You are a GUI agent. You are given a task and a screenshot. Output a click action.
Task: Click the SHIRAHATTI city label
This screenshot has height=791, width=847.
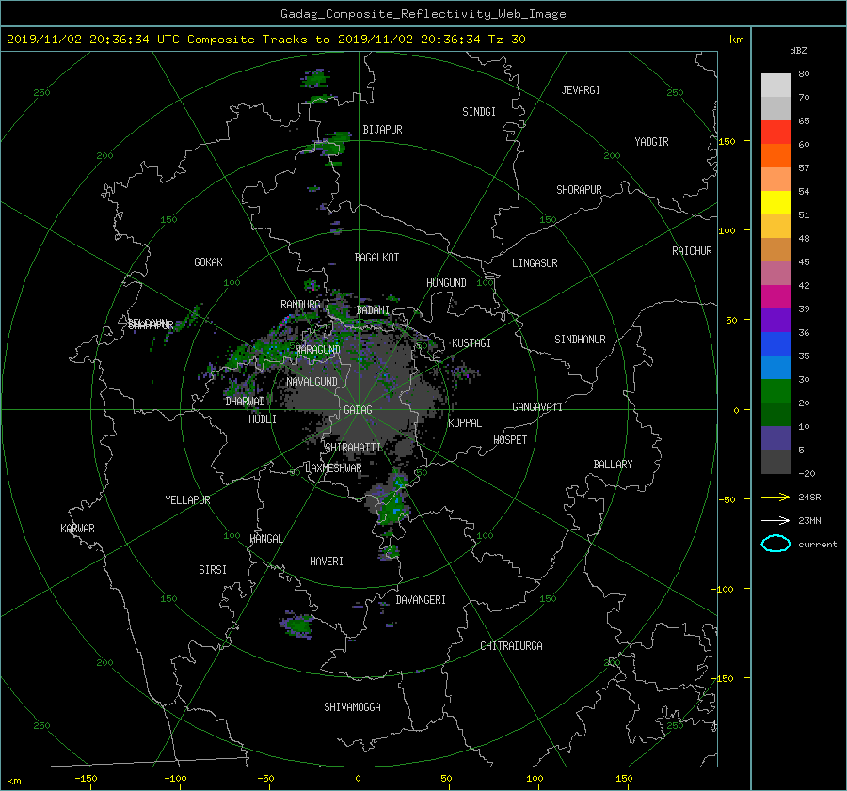point(353,448)
